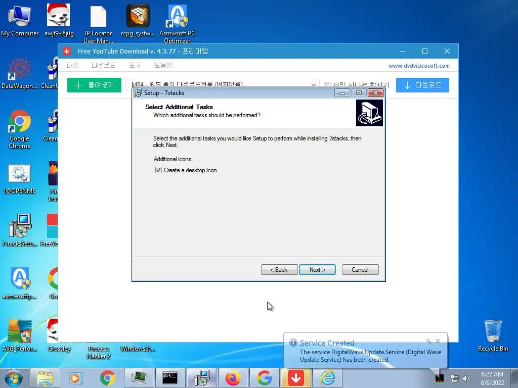Open the awjf9-i8j0g desktop icon
The width and height of the screenshot is (518, 388).
pos(59,20)
